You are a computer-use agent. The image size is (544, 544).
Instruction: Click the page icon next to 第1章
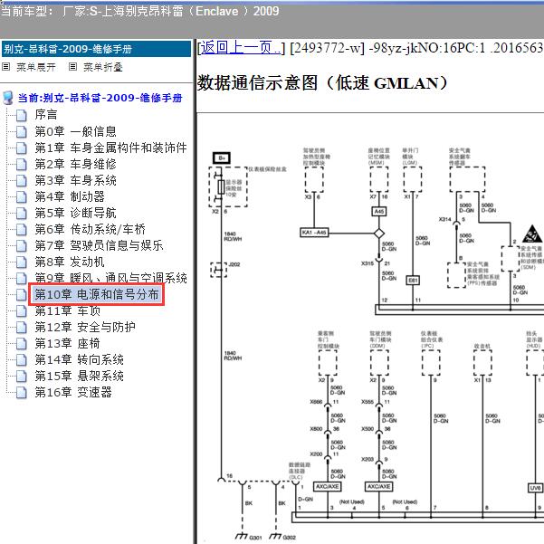tap(22, 148)
